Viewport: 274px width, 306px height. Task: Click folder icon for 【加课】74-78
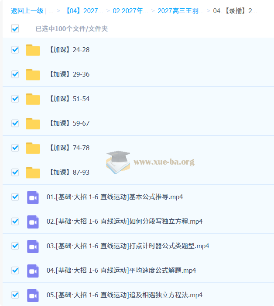pos(33,148)
